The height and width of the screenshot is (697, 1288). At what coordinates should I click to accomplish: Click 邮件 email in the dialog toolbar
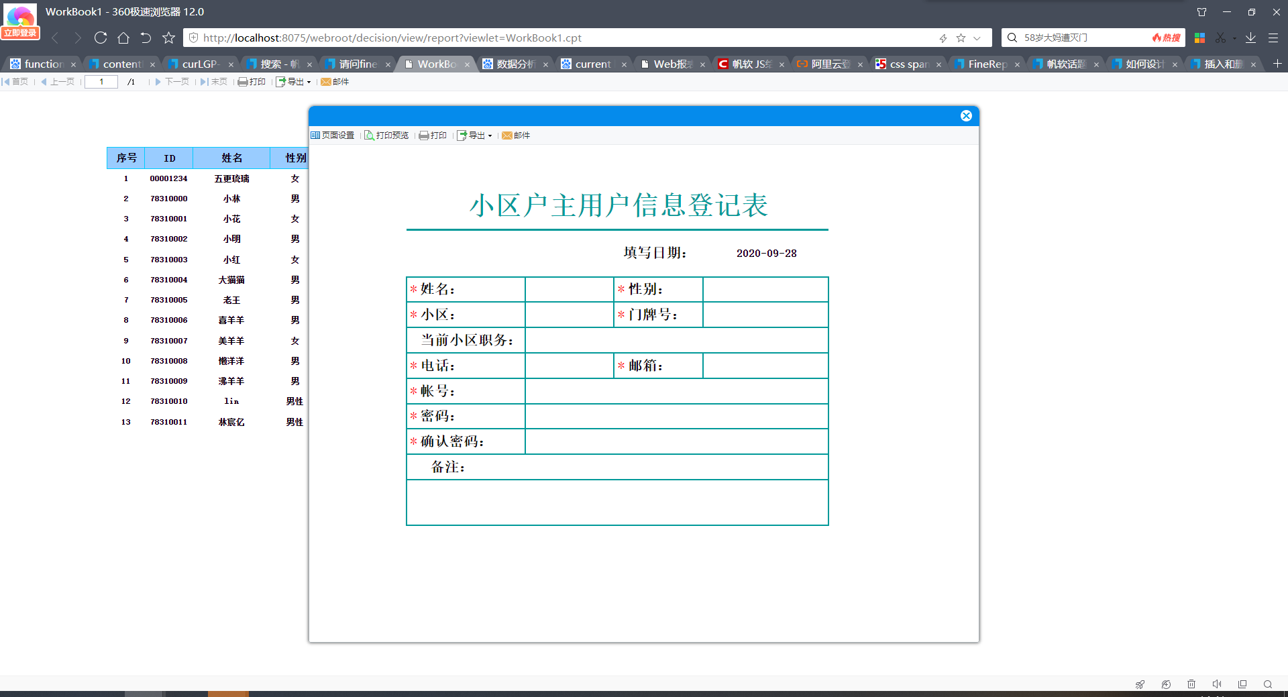coord(516,136)
